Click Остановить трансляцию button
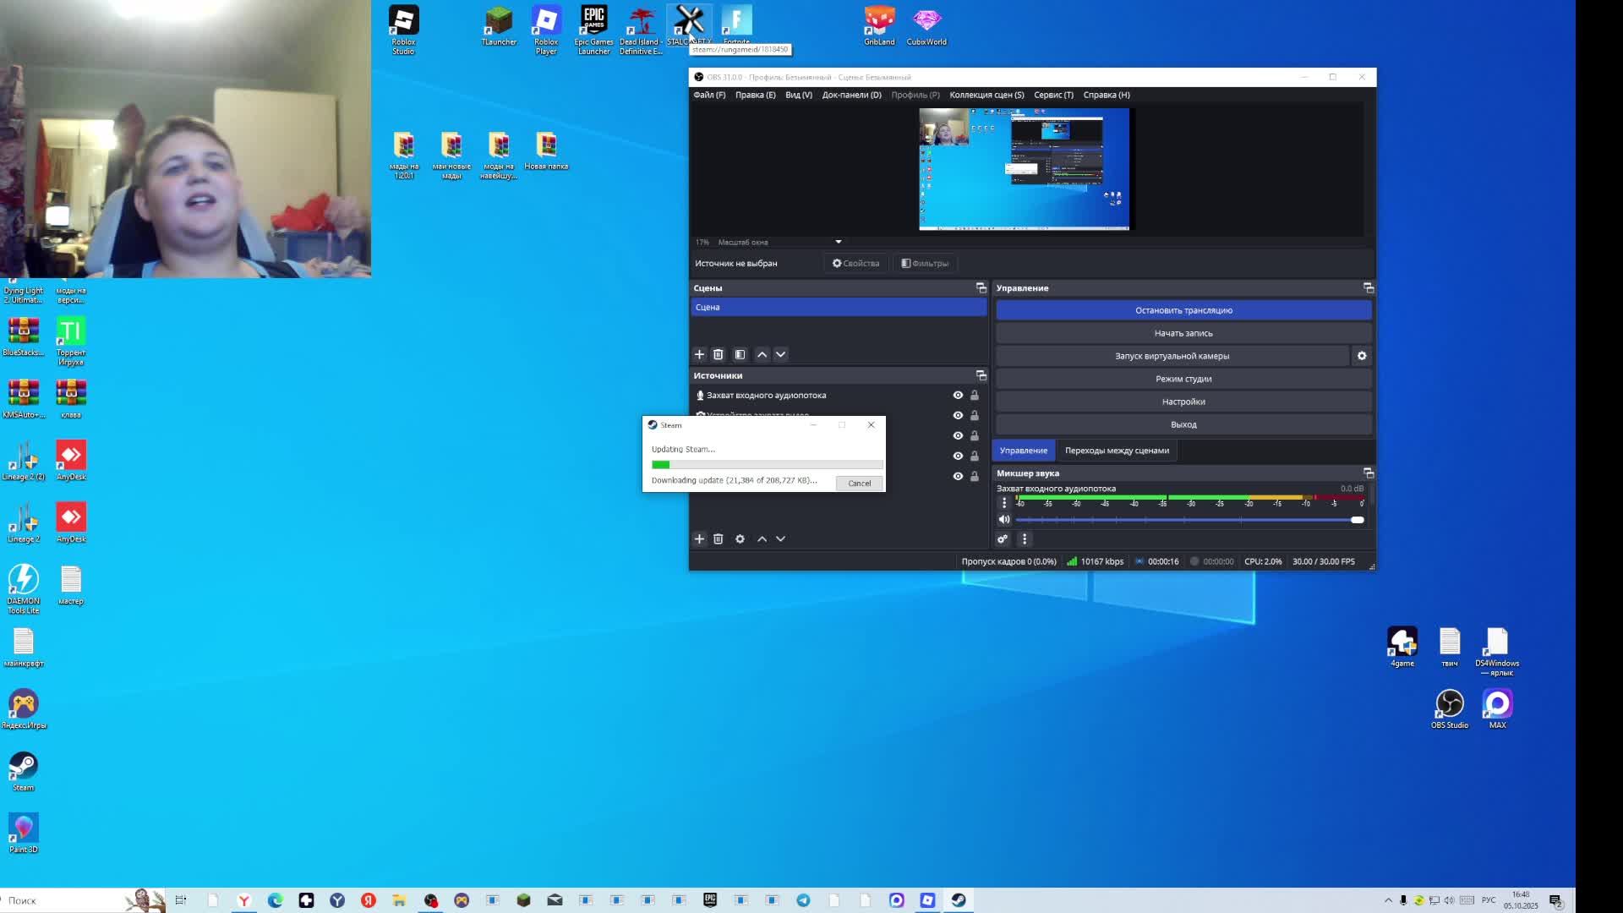1623x913 pixels. coord(1183,310)
